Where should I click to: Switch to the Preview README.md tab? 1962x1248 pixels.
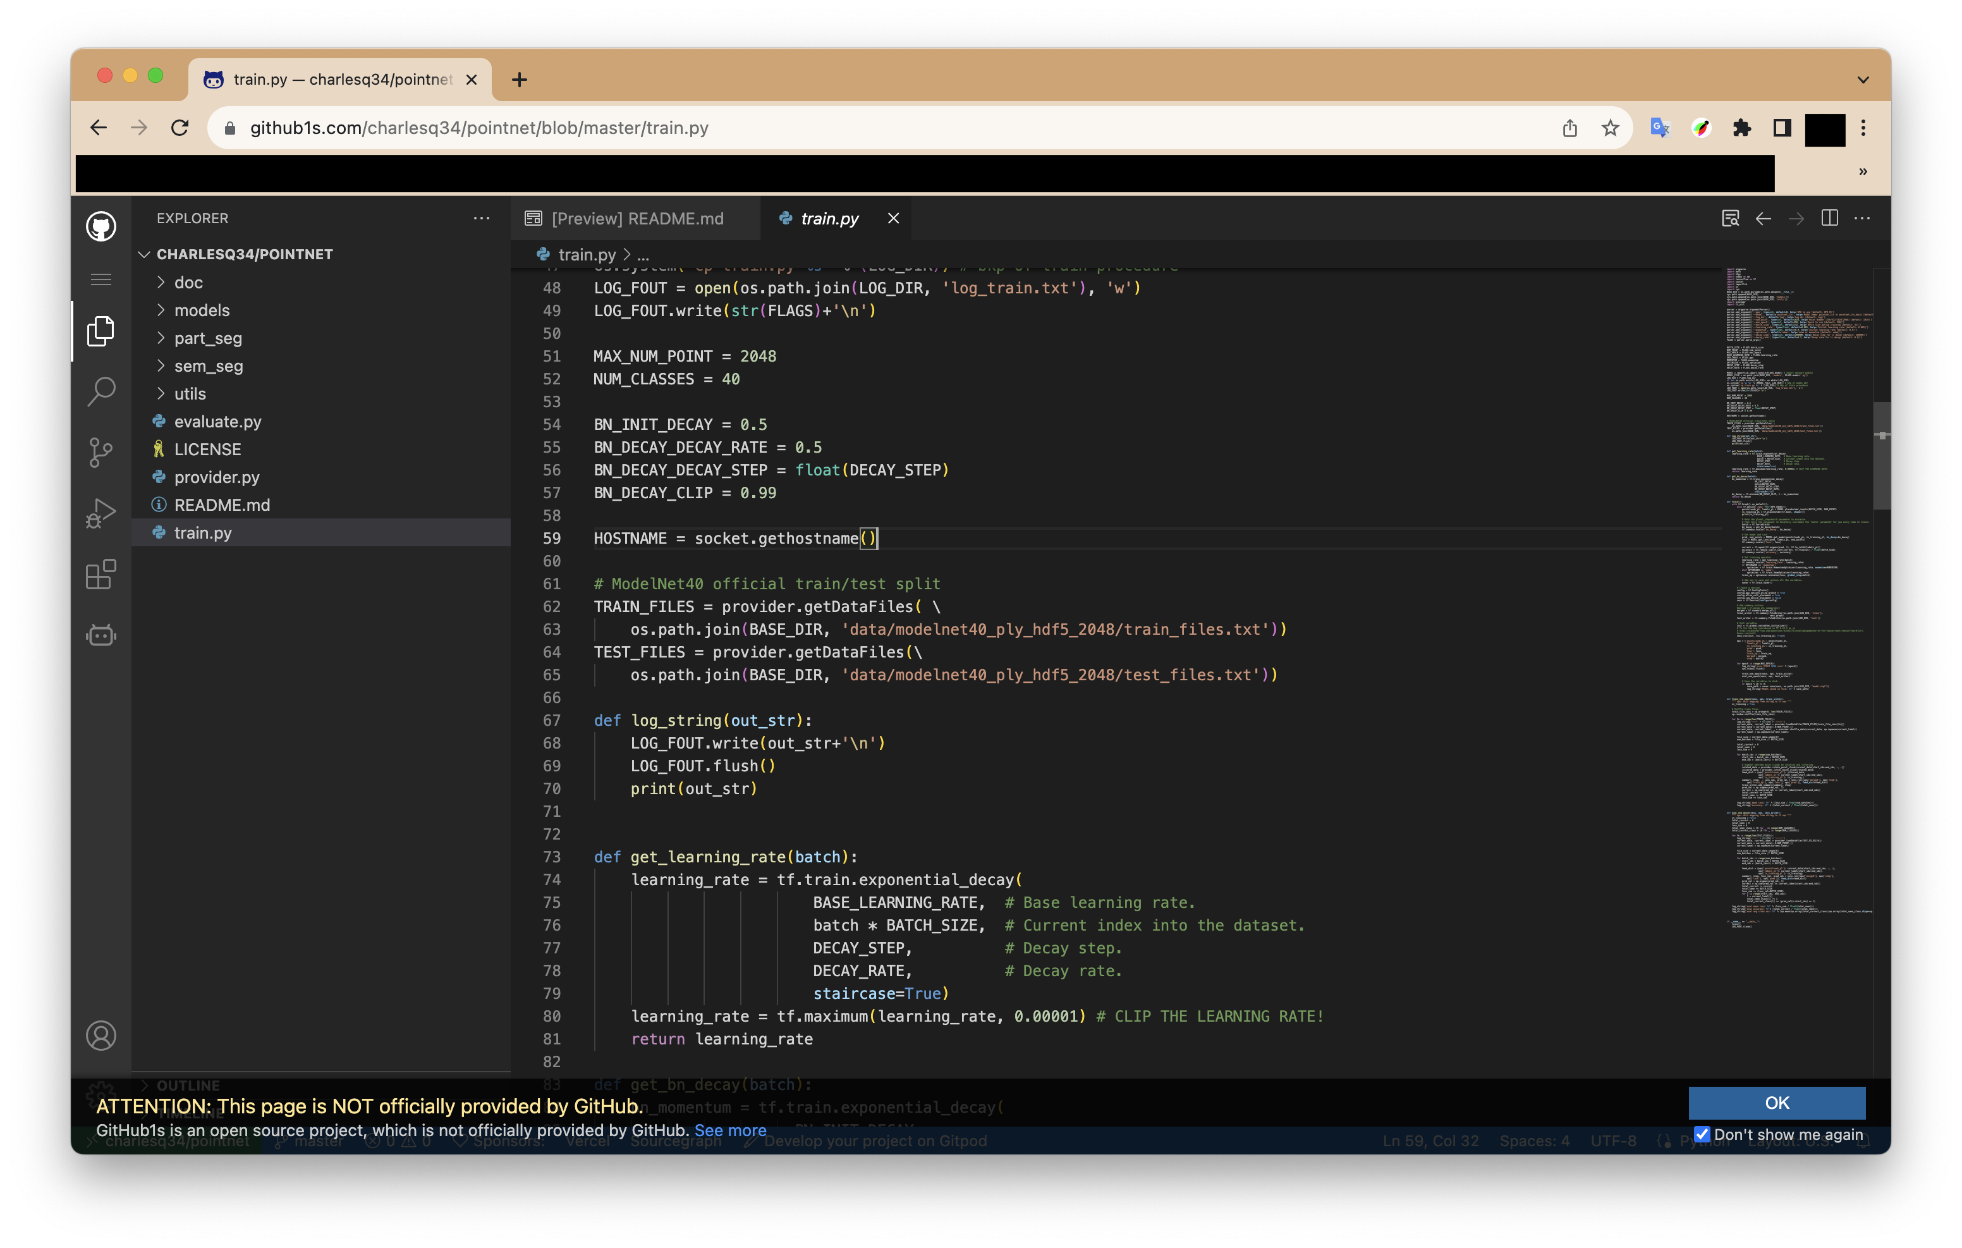pyautogui.click(x=637, y=219)
